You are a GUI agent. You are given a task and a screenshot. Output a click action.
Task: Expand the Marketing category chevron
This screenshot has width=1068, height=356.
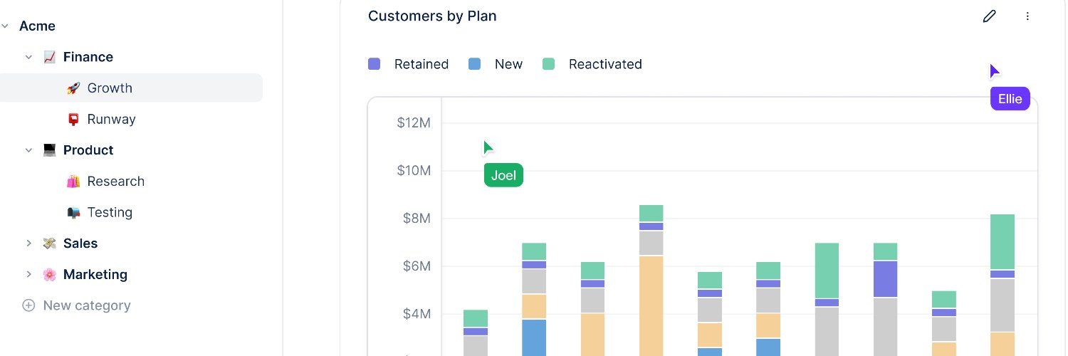click(x=28, y=275)
